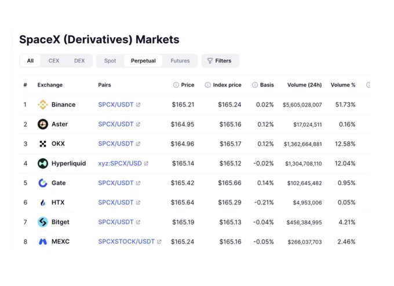The image size is (394, 286).
Task: Click the info icon next to Price
Action: [176, 85]
